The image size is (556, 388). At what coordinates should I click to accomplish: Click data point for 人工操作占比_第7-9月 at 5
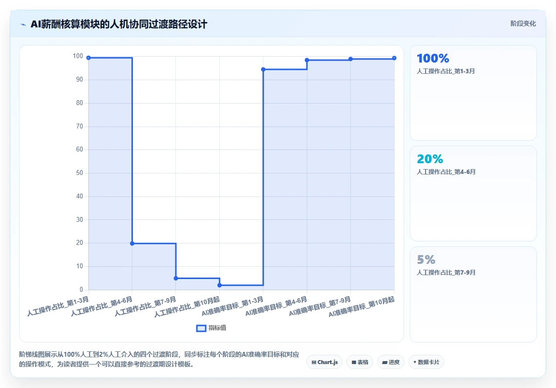pyautogui.click(x=176, y=279)
